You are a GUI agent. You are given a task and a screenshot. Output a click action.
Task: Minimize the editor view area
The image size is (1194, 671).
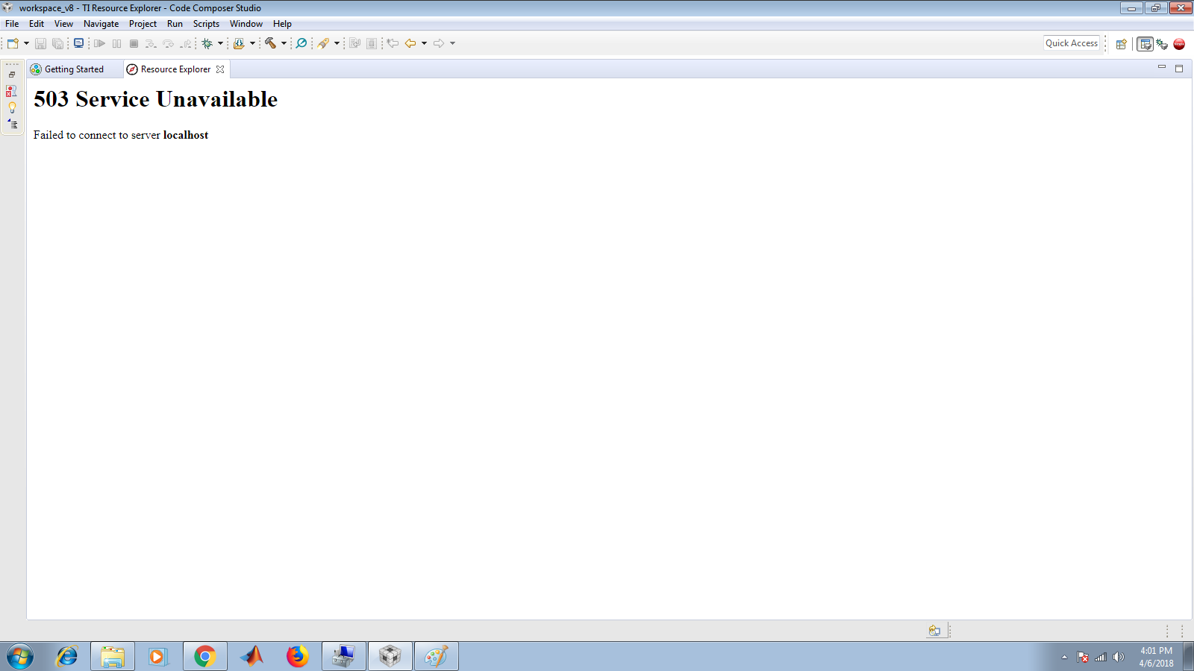pos(1162,68)
